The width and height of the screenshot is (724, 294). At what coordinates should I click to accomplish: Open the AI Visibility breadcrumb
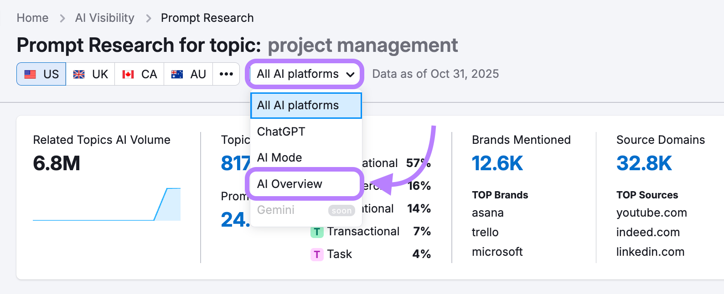(105, 18)
